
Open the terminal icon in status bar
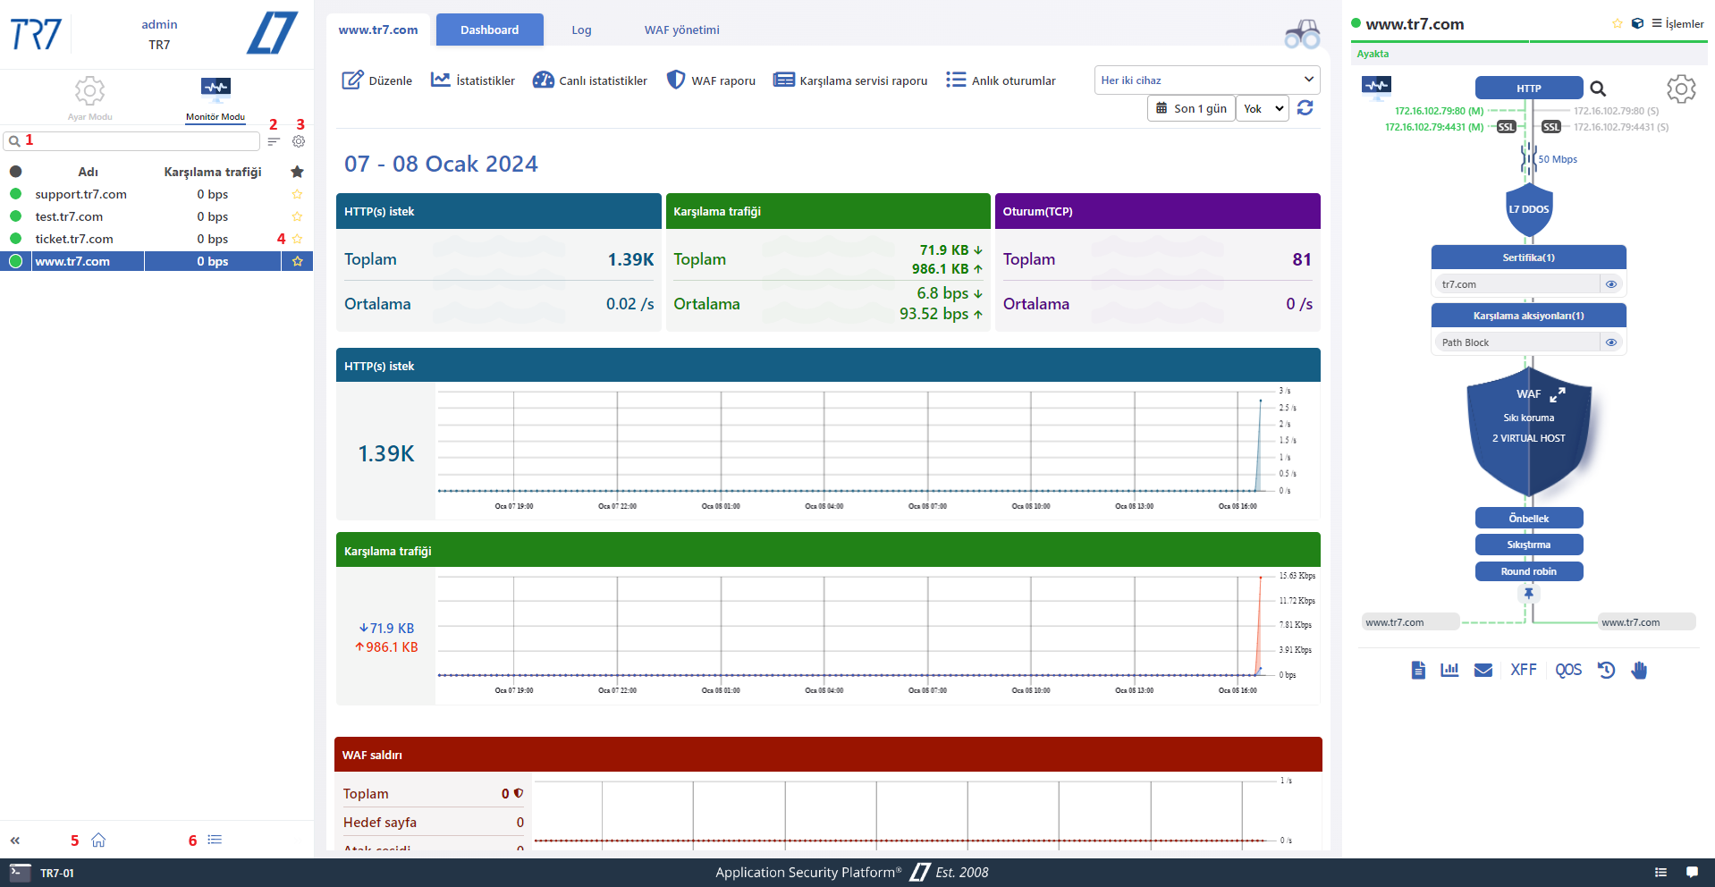click(x=20, y=873)
